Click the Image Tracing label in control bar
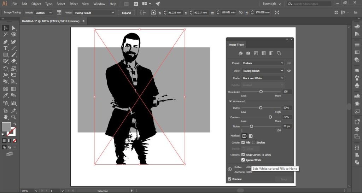 (x=12, y=12)
